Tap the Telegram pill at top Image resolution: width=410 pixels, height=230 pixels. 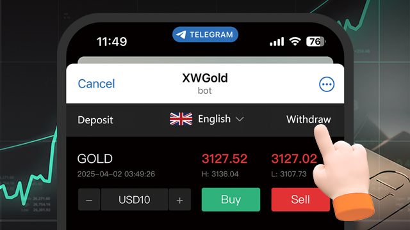coord(205,34)
